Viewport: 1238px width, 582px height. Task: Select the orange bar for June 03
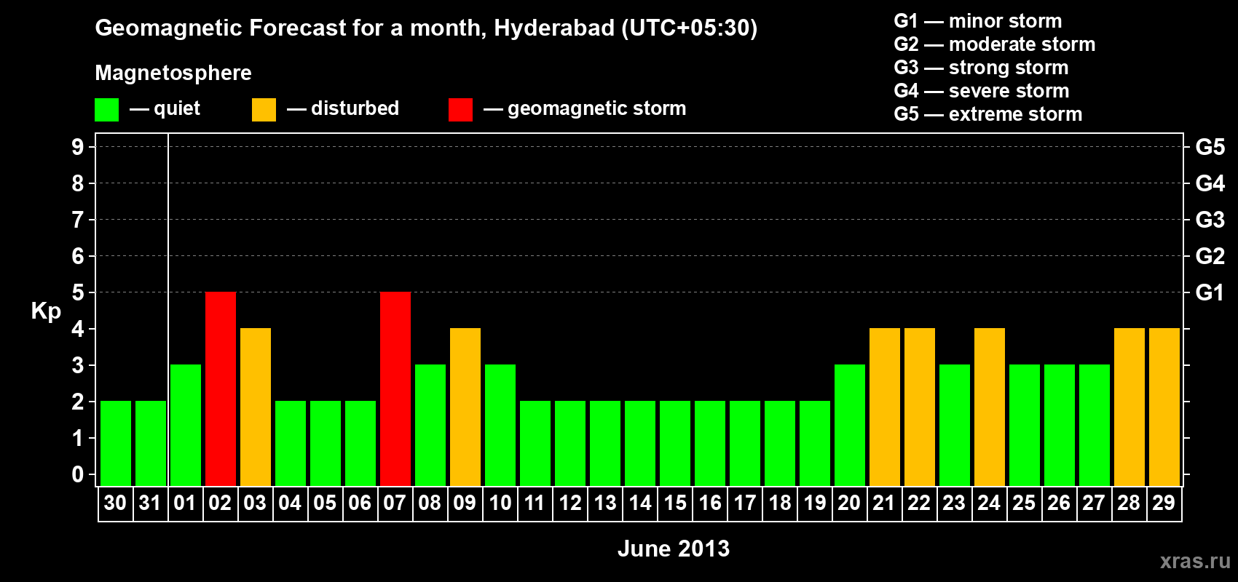[256, 407]
